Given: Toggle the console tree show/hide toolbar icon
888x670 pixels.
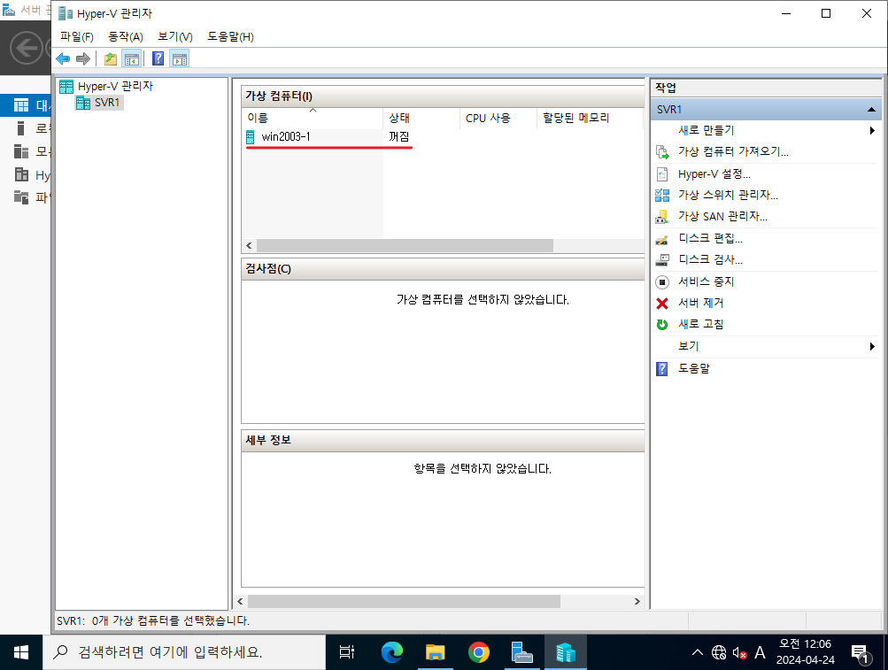Looking at the screenshot, I should coord(131,58).
